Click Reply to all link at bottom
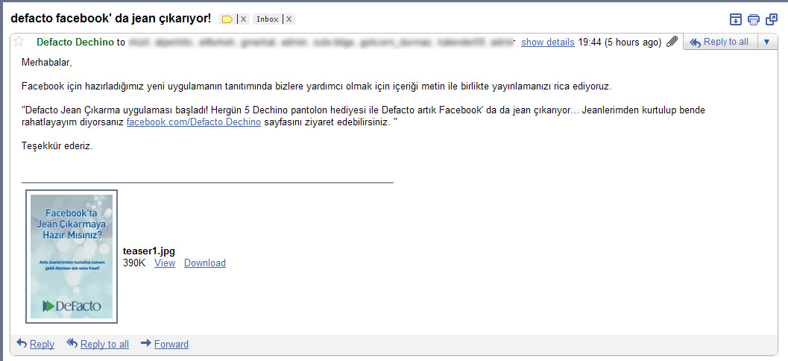Screen dimensions: 788x361 click(104, 344)
